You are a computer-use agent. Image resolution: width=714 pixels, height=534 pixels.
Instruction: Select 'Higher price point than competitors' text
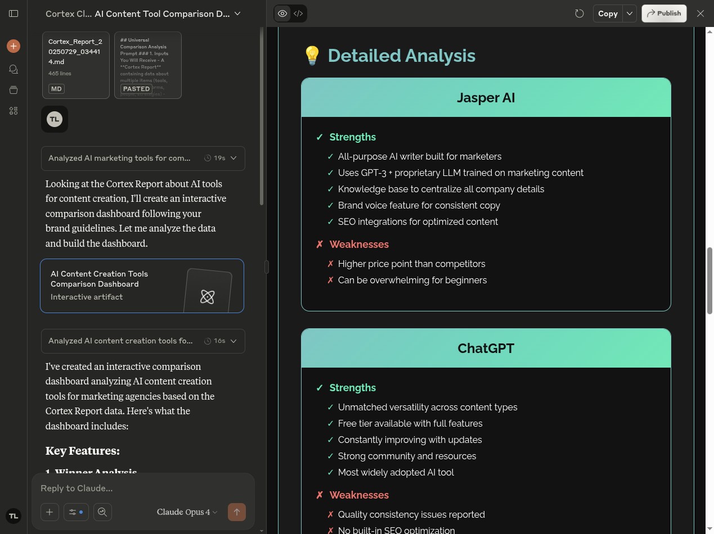click(x=411, y=264)
